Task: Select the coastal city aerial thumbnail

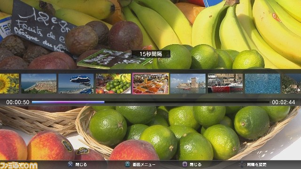Action: coord(39,84)
